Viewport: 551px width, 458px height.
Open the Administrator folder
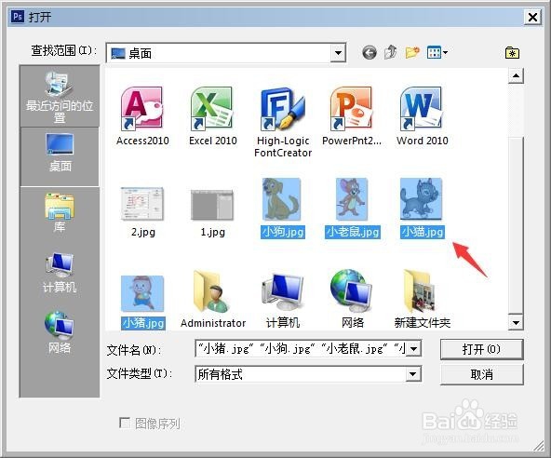coord(213,299)
